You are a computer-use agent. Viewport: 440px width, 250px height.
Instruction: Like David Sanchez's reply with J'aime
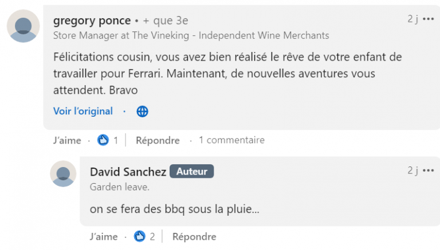point(104,236)
